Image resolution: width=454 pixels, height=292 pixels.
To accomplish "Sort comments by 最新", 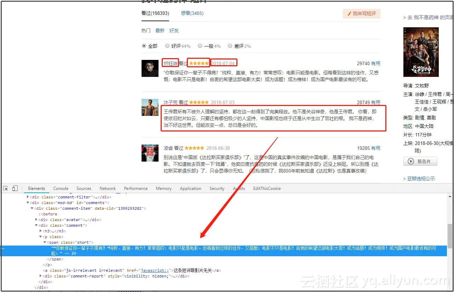I will (160, 30).
